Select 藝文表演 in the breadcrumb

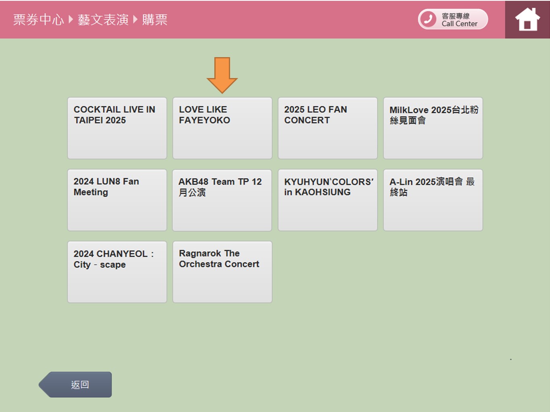pos(103,20)
